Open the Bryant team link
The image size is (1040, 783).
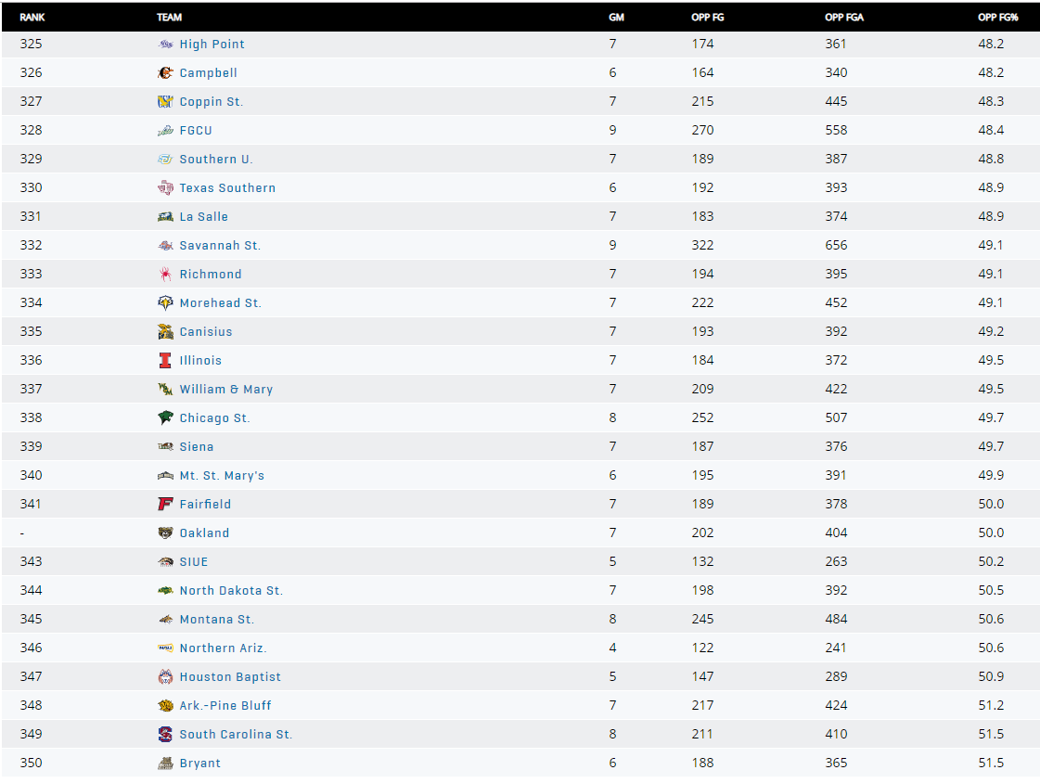(200, 764)
